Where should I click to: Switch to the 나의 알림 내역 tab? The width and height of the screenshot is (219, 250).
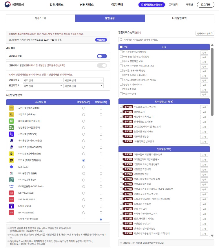(179, 18)
